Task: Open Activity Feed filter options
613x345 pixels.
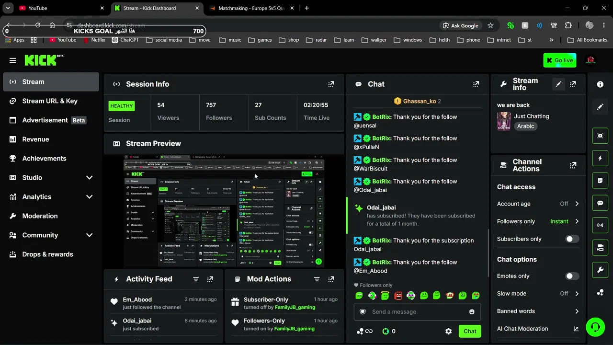Action: (196, 279)
